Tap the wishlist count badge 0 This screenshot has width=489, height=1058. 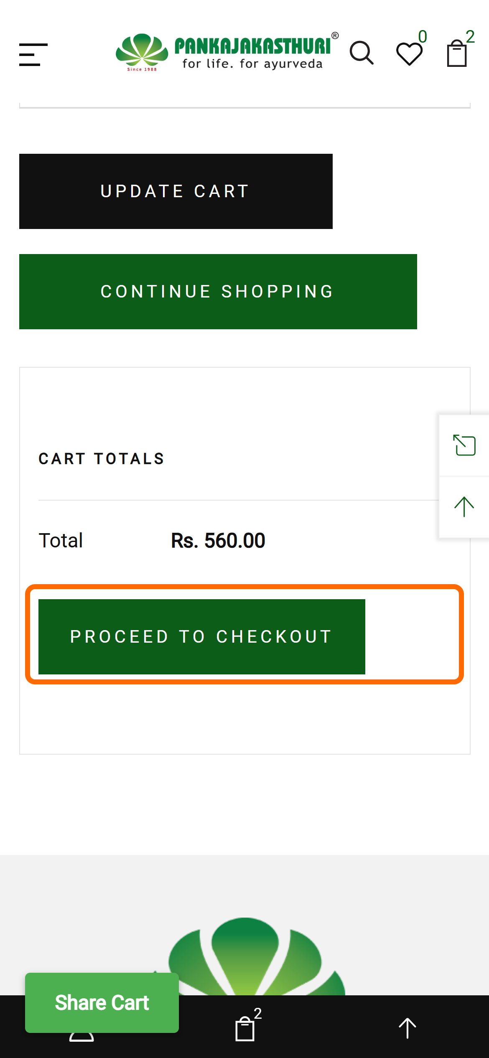tap(423, 37)
